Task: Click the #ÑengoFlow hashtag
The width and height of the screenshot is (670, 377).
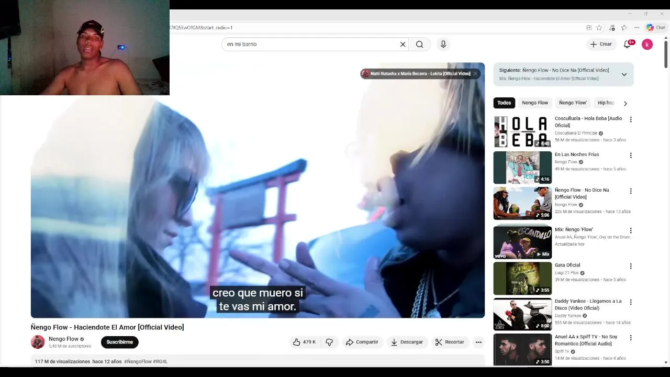Action: tap(138, 361)
